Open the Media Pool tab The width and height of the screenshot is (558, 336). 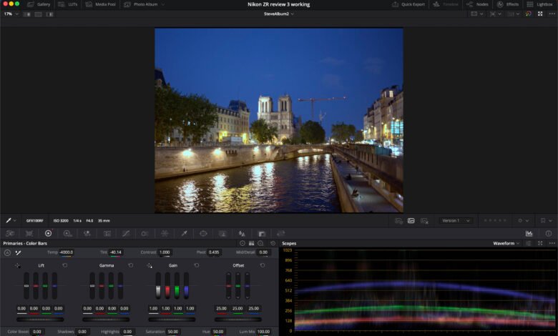[x=99, y=4]
